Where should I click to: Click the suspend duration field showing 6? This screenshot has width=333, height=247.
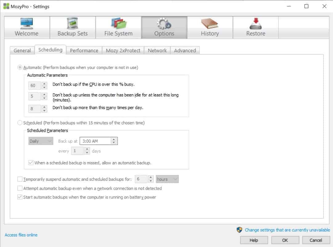click(141, 179)
